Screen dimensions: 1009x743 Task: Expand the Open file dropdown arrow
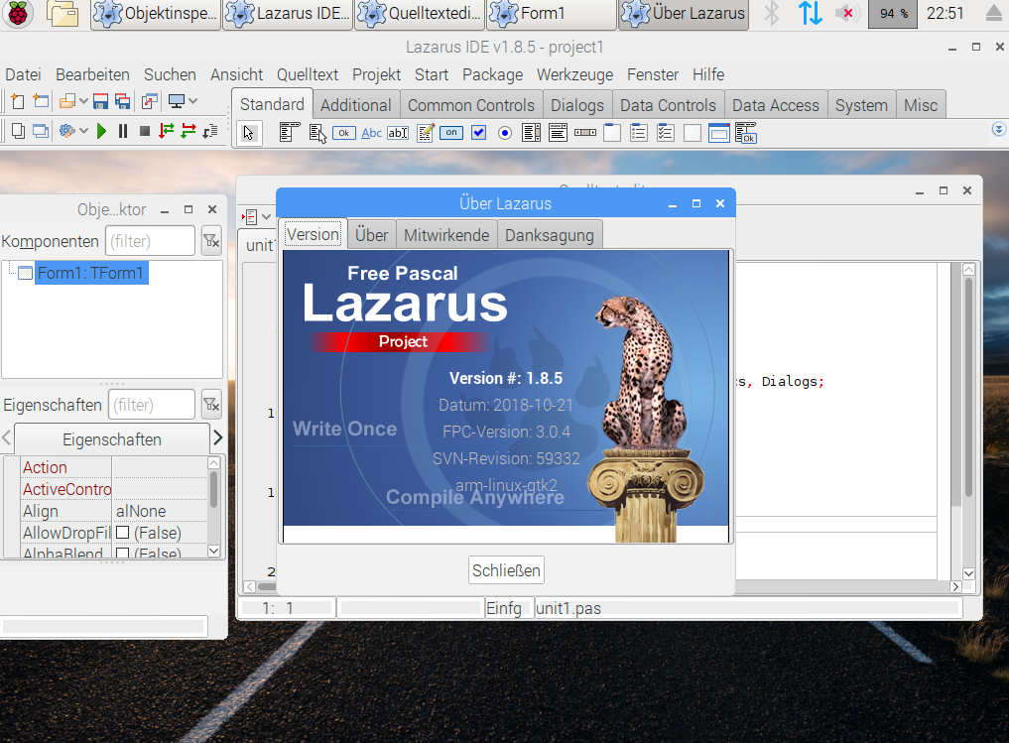click(x=83, y=101)
